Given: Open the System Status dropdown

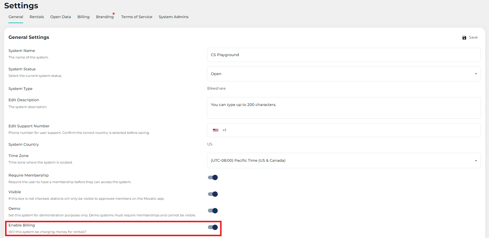Looking at the screenshot, I should 344,74.
